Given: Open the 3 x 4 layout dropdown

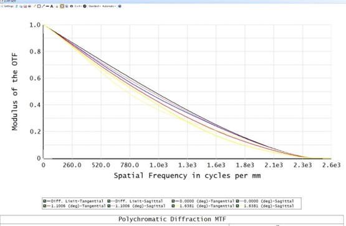Looking at the screenshot, I should tap(78, 6).
